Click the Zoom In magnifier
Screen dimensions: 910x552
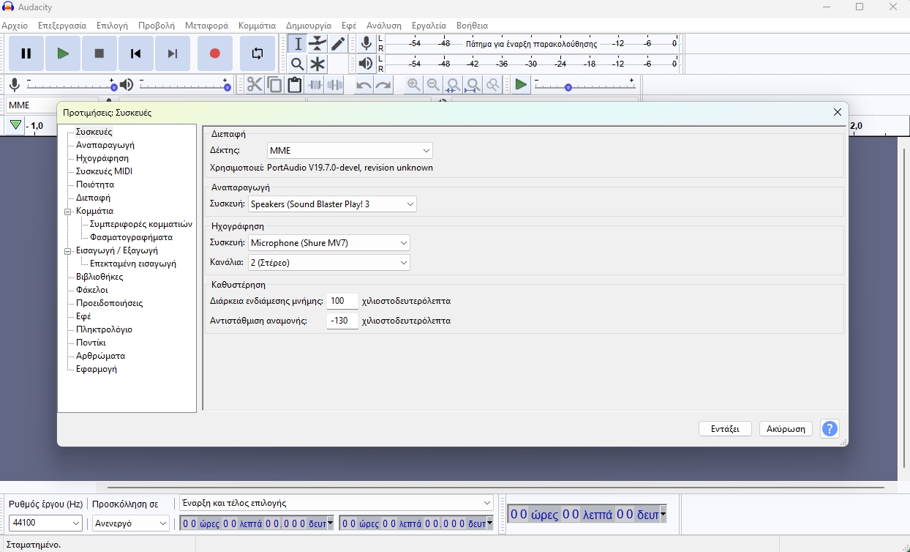point(414,85)
